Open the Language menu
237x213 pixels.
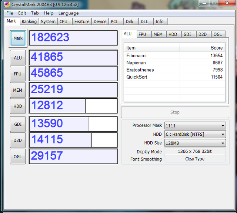pyautogui.click(x=69, y=13)
